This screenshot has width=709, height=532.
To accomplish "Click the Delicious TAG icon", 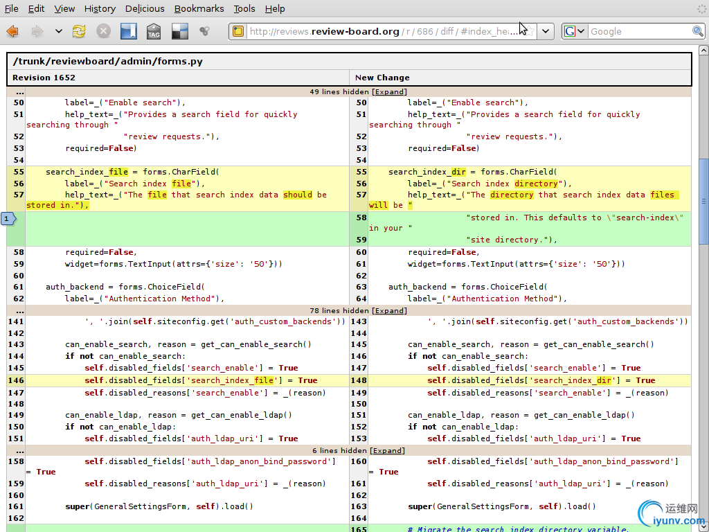I will click(x=154, y=31).
